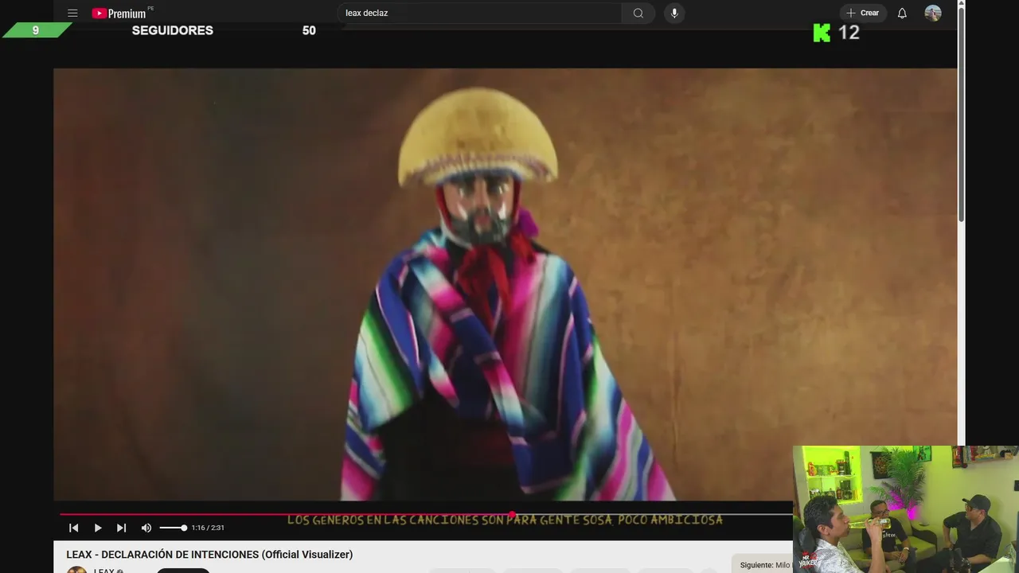Click the webcam overlay thumbnail
The width and height of the screenshot is (1019, 573).
(x=906, y=509)
